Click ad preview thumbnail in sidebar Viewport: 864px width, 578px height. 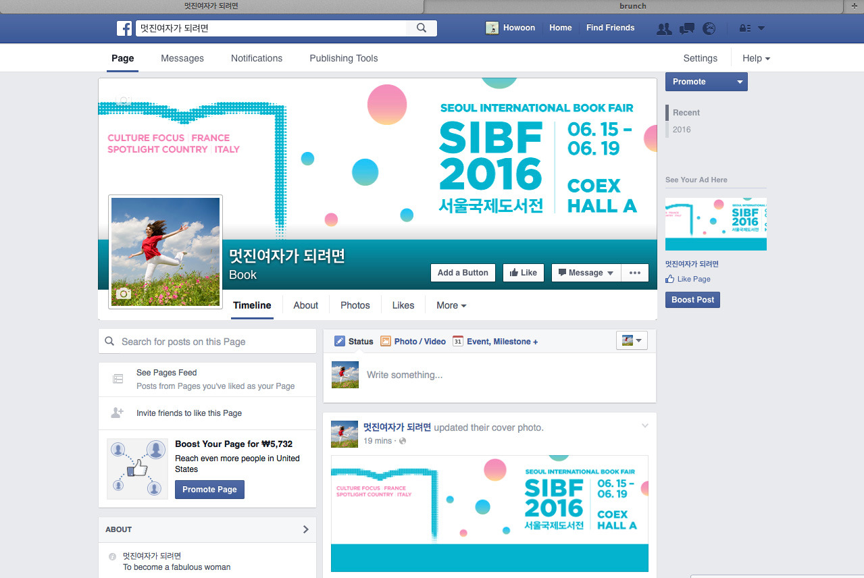point(716,224)
